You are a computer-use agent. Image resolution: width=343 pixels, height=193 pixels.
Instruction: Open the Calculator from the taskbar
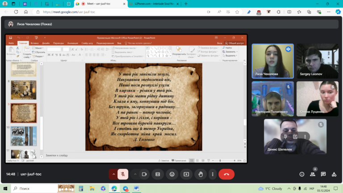81,189
